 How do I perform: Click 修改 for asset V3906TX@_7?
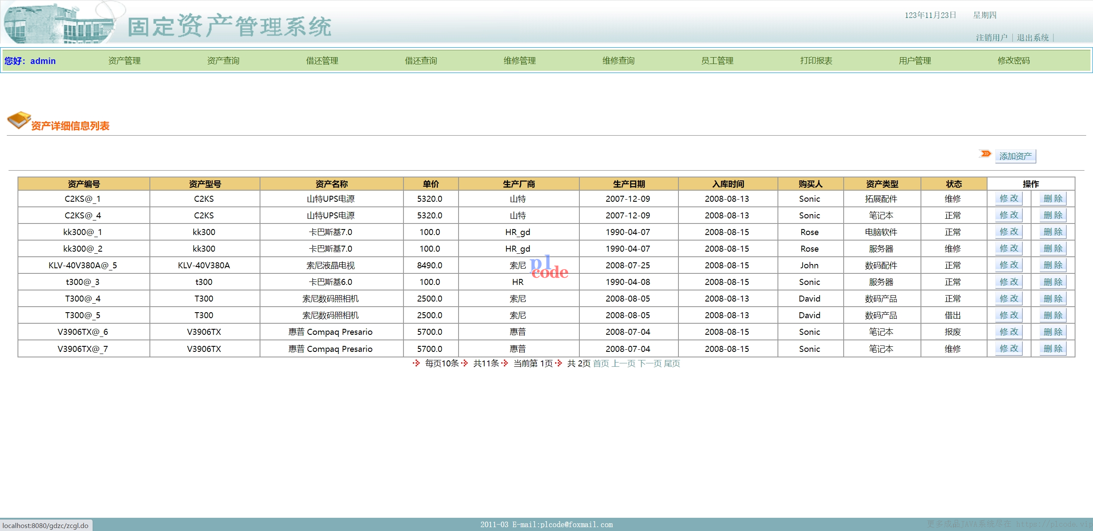pyautogui.click(x=1009, y=348)
